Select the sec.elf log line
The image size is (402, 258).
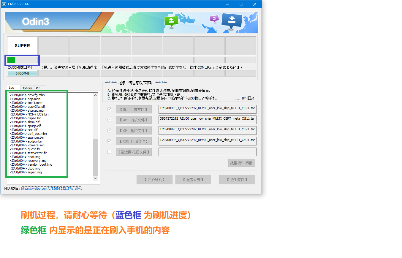pyautogui.click(x=23, y=130)
